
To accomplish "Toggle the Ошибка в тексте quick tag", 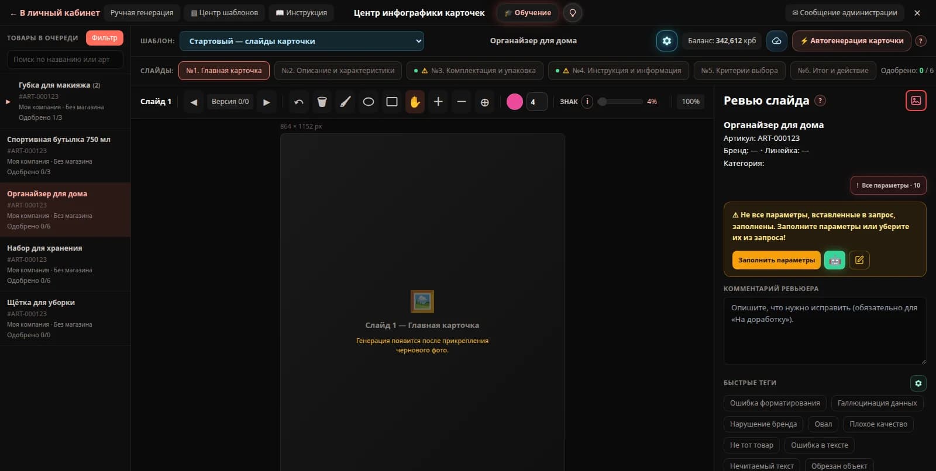I will (x=820, y=445).
